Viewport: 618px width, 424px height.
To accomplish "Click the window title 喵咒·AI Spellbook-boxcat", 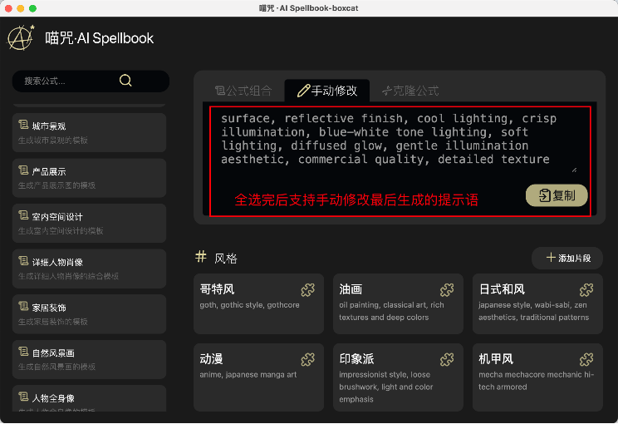I will (309, 8).
